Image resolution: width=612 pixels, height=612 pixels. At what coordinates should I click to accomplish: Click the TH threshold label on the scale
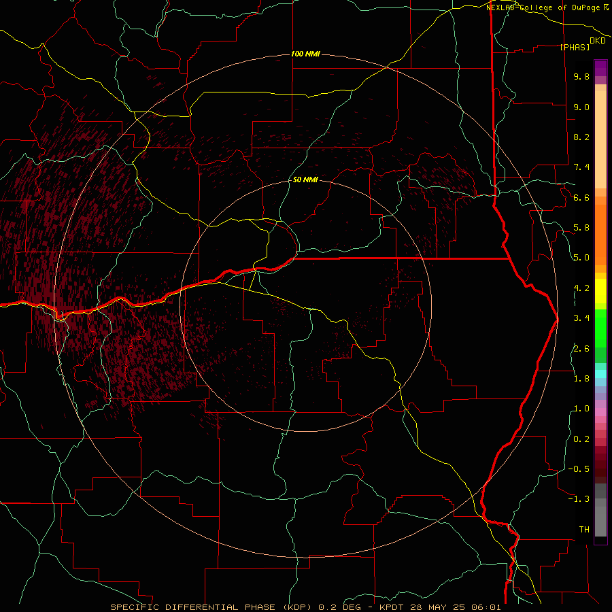pyautogui.click(x=584, y=530)
